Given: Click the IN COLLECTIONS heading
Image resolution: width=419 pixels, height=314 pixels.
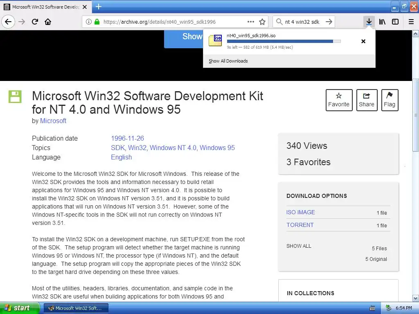Looking at the screenshot, I should 311,293.
